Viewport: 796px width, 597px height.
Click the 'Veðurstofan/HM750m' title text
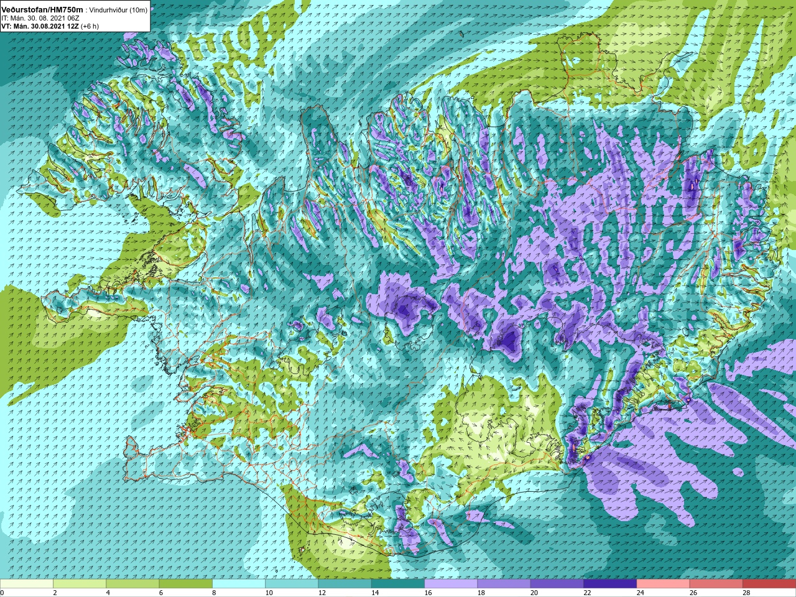click(x=42, y=9)
